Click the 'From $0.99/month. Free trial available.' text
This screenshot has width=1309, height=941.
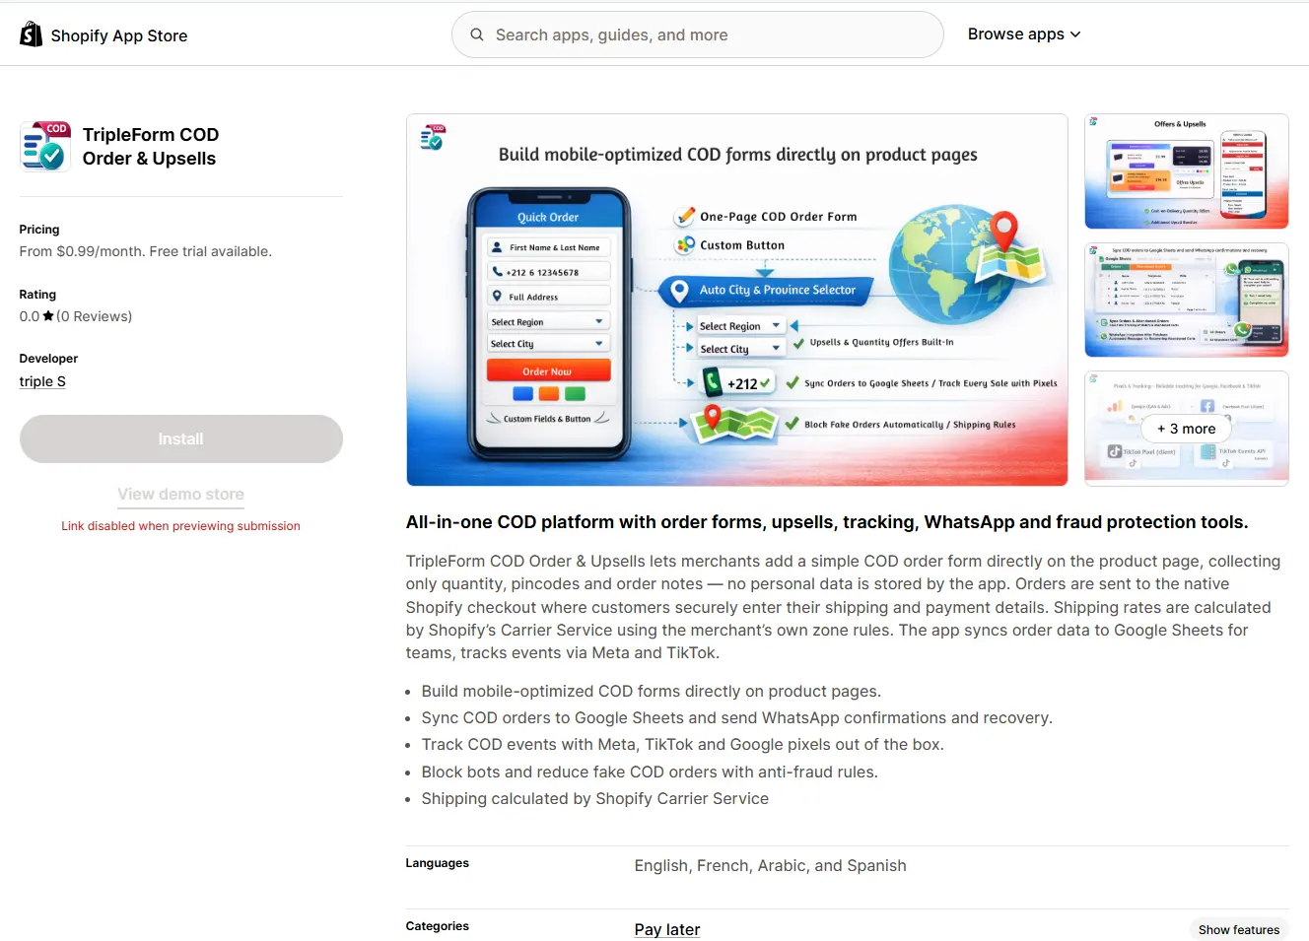(x=146, y=251)
